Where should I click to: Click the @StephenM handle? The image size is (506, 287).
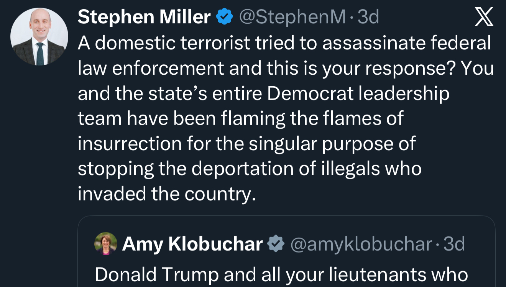pyautogui.click(x=292, y=17)
